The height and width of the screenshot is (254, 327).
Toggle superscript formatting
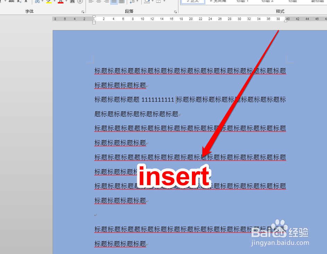[26, 1]
